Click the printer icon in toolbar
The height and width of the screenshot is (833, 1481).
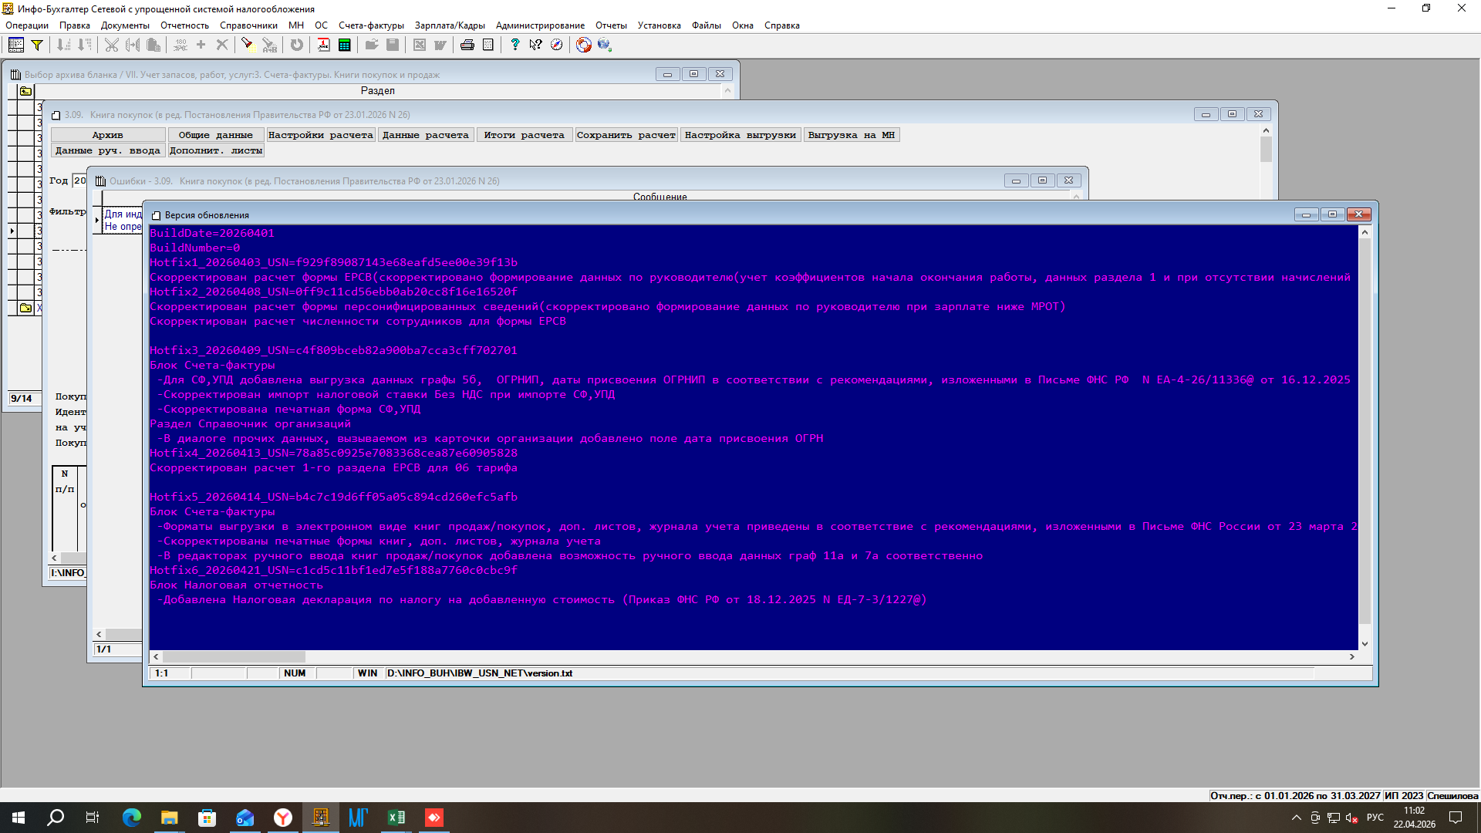click(467, 45)
